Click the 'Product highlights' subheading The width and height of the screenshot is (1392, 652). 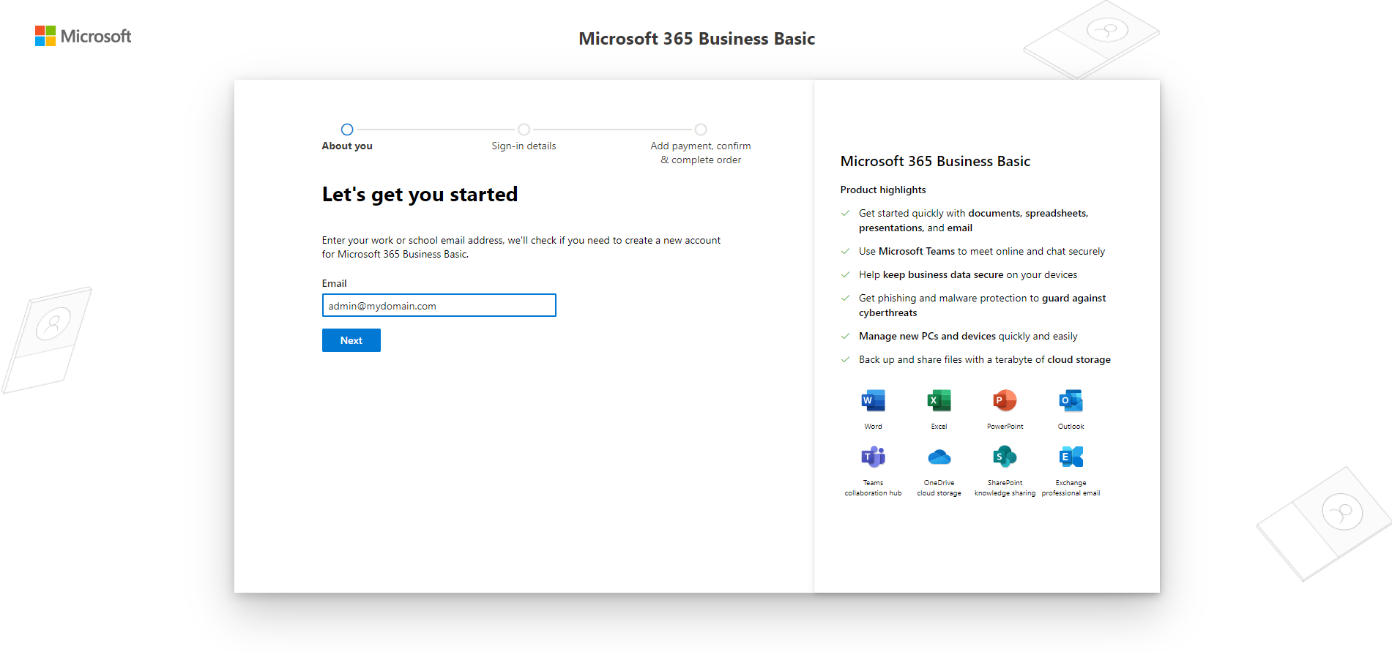tap(883, 190)
